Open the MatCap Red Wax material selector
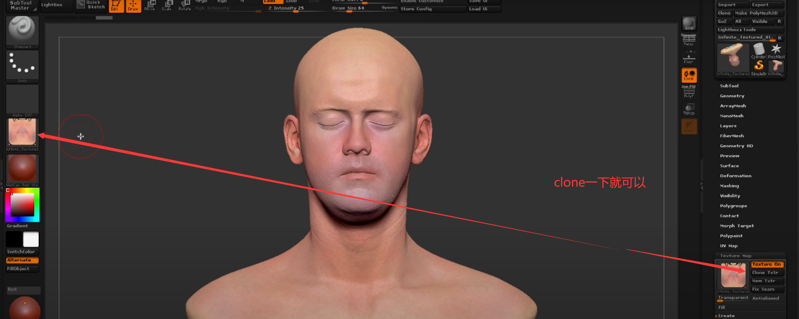Screen dimensions: 799x319 (x=23, y=170)
